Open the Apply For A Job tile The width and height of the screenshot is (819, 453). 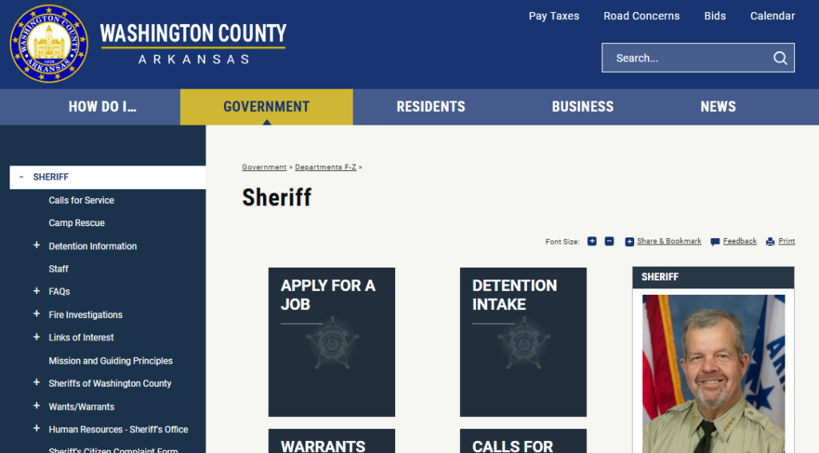pyautogui.click(x=331, y=341)
